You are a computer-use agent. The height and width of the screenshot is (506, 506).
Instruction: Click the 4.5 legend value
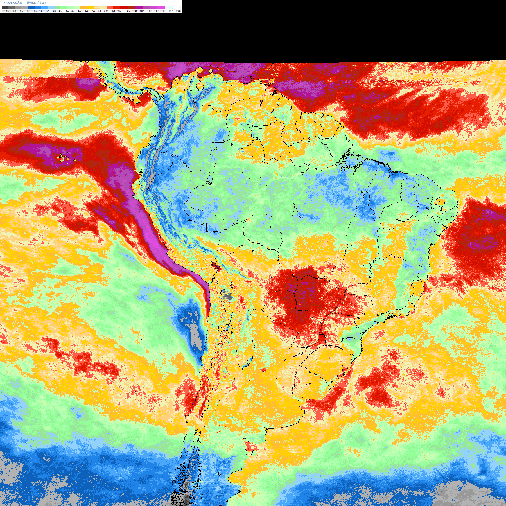[x=60, y=11]
